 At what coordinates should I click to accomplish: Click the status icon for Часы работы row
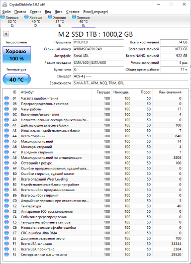pyautogui.click(x=7, y=109)
